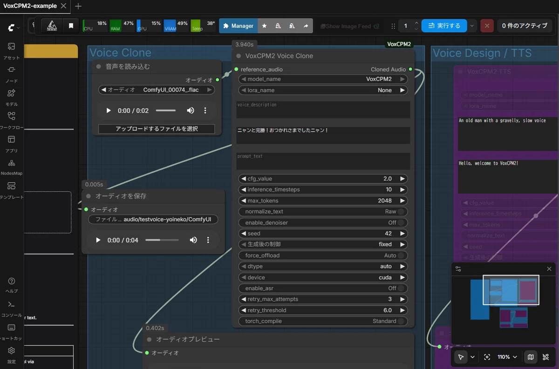Screen dimensions: 559x369
Task: Open 生成後の制御 dropdown showing fixed
Action: [x=323, y=244]
